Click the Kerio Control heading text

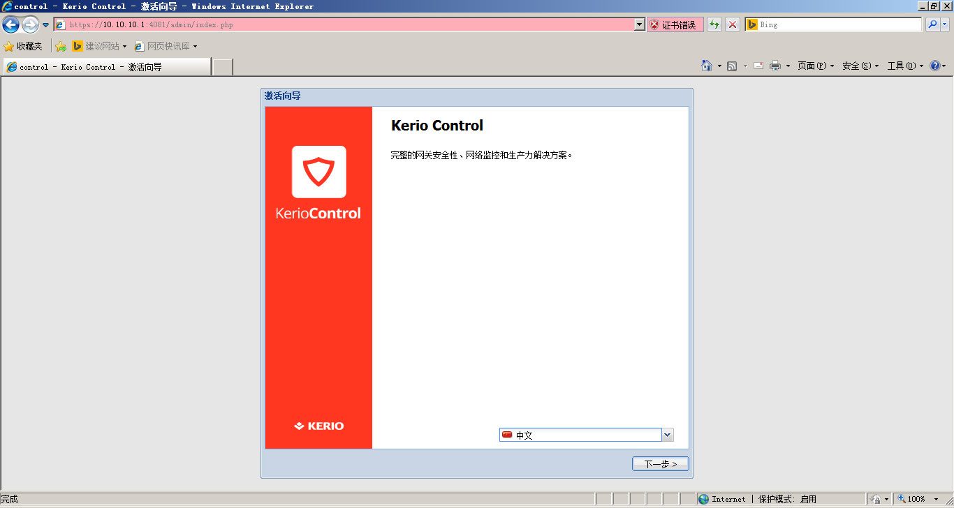coord(437,126)
